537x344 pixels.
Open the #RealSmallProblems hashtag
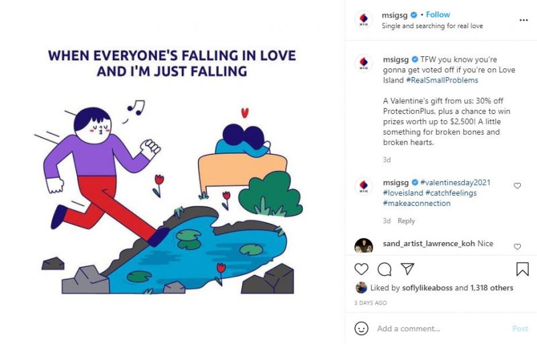442,80
